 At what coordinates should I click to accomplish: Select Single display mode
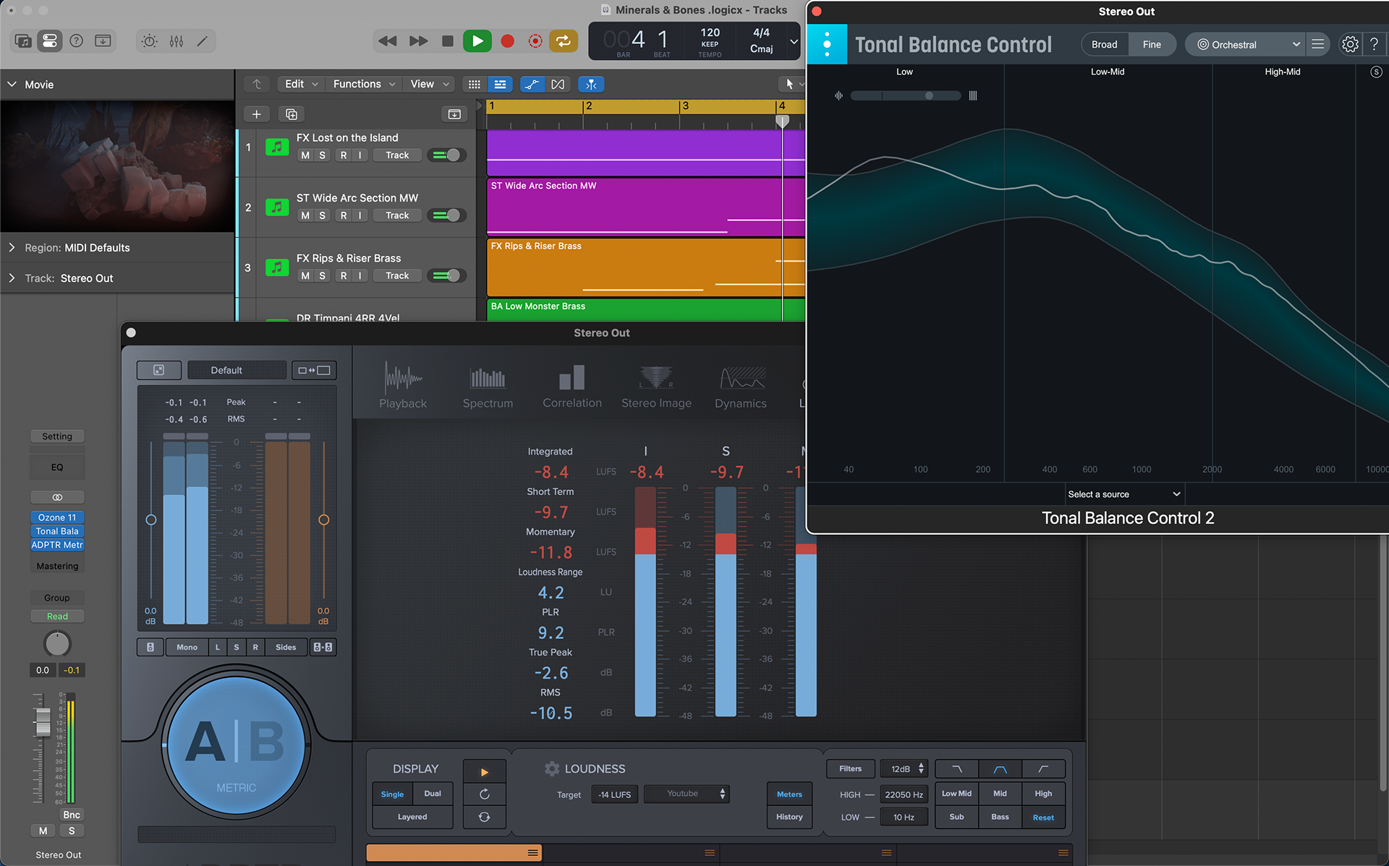pyautogui.click(x=392, y=794)
